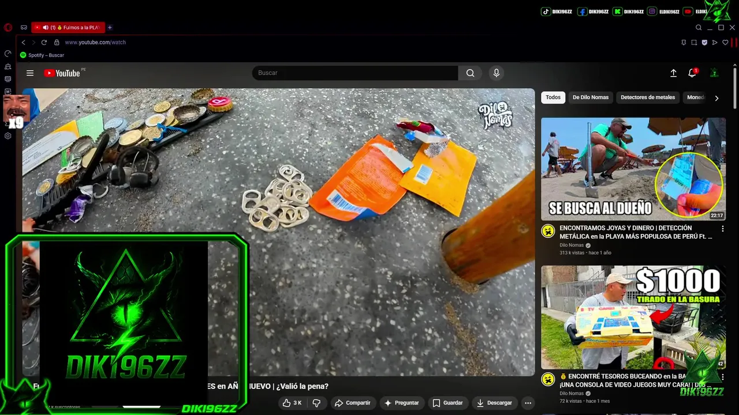Go to YouTube home via logo
The height and width of the screenshot is (415, 739).
(62, 73)
